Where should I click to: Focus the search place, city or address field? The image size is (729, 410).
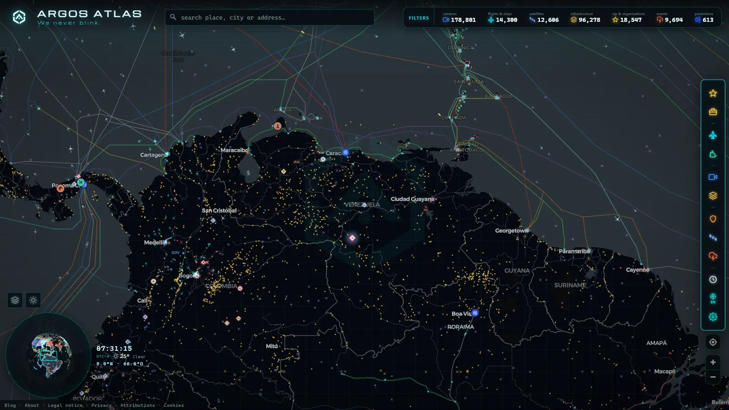pyautogui.click(x=270, y=17)
